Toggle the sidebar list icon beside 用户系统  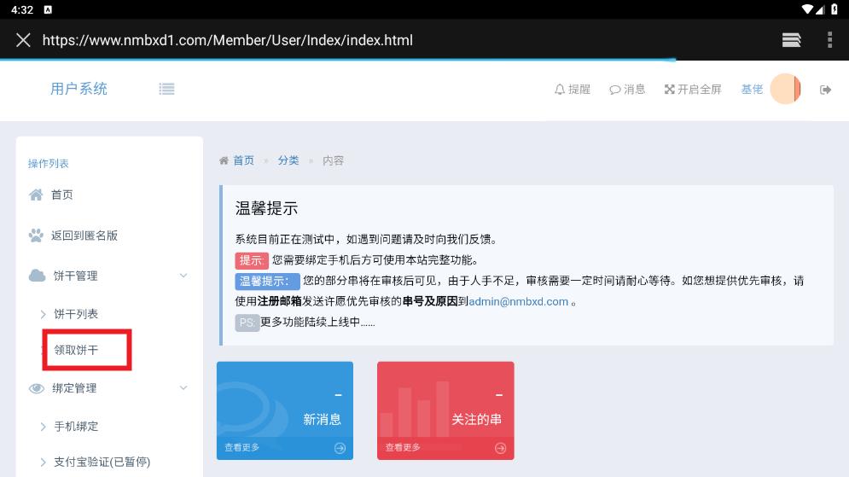166,89
